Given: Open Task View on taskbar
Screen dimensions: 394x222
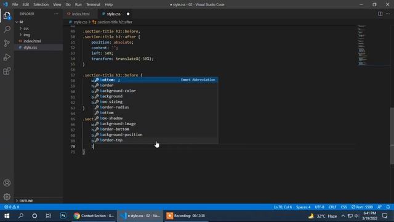Looking at the screenshot, I should pos(49,216).
